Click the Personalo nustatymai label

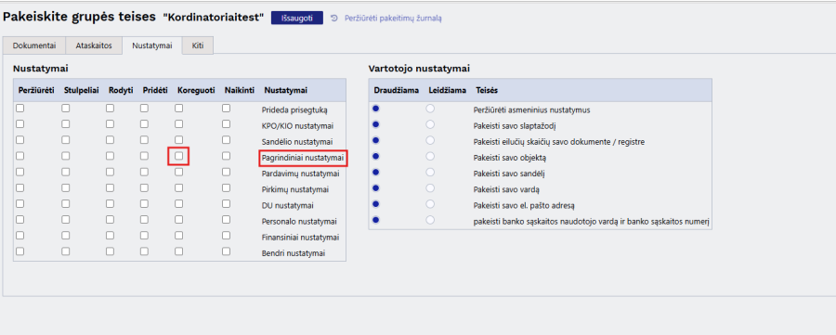tap(299, 222)
